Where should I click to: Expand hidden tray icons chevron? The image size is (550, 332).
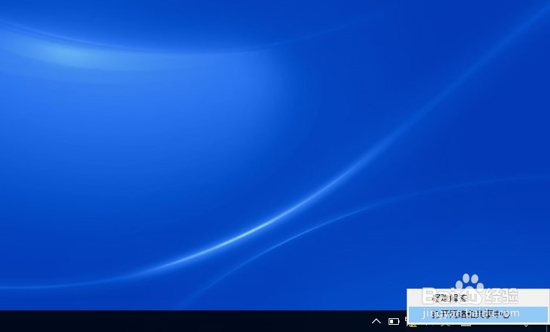click(376, 321)
